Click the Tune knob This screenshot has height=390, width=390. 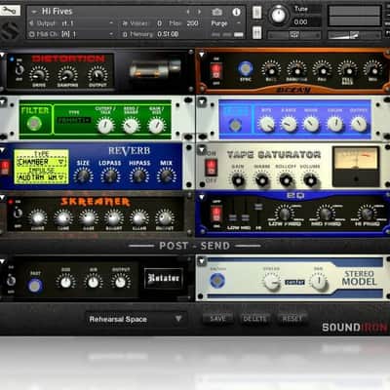[x=278, y=15]
